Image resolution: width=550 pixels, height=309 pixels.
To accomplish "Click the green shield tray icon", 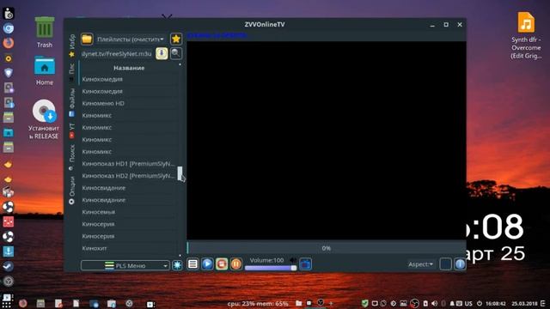I will [364, 303].
